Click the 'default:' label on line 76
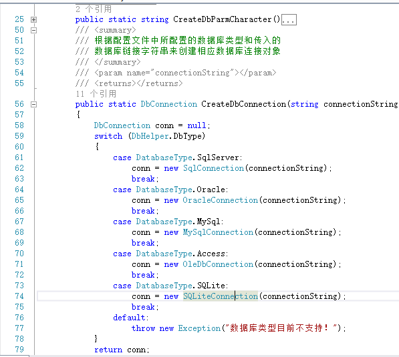 (x=131, y=318)
